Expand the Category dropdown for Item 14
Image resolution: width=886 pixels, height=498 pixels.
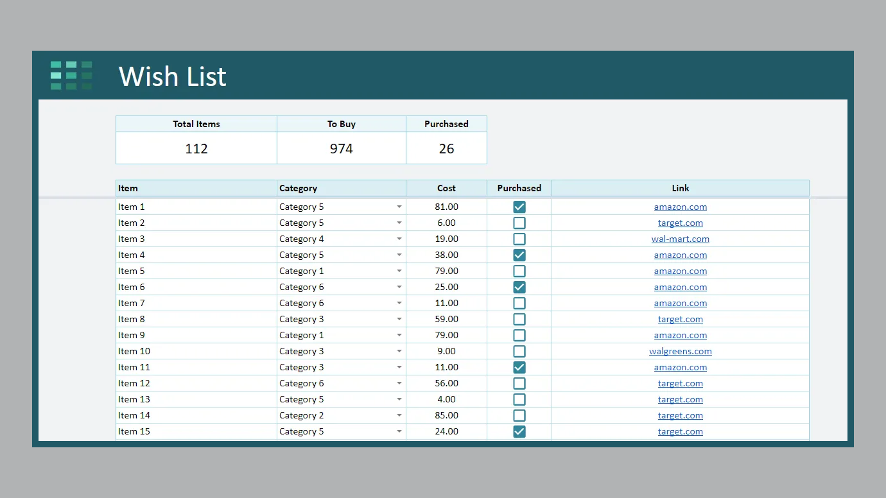(x=399, y=415)
